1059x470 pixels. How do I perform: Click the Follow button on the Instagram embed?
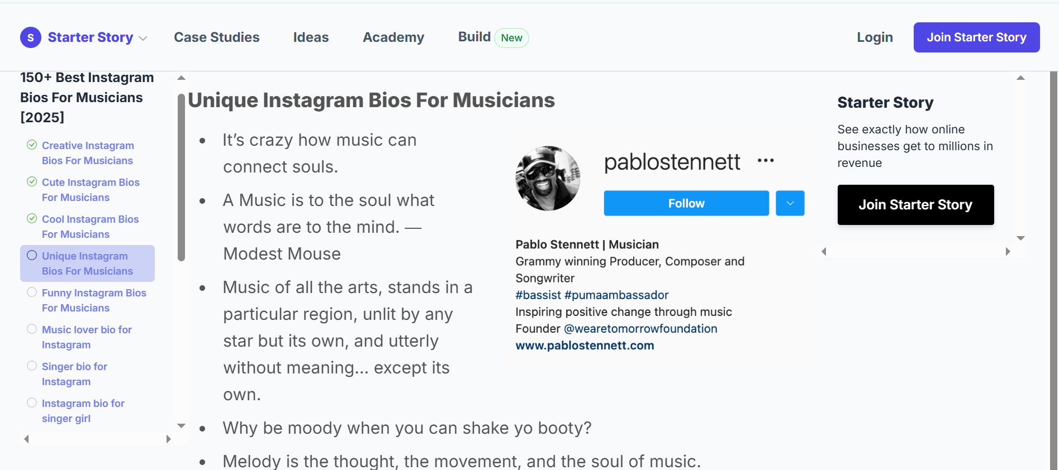686,203
